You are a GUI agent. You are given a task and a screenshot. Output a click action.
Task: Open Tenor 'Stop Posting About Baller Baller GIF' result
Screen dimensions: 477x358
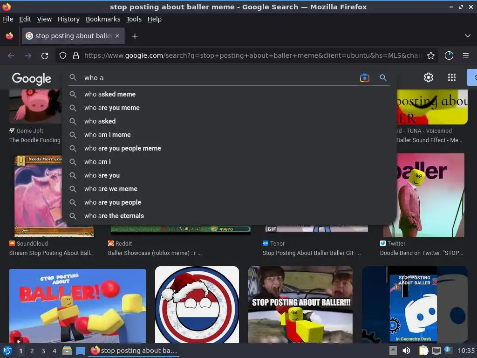312,253
